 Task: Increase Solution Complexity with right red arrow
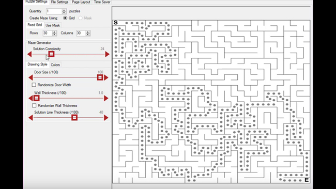108,54
